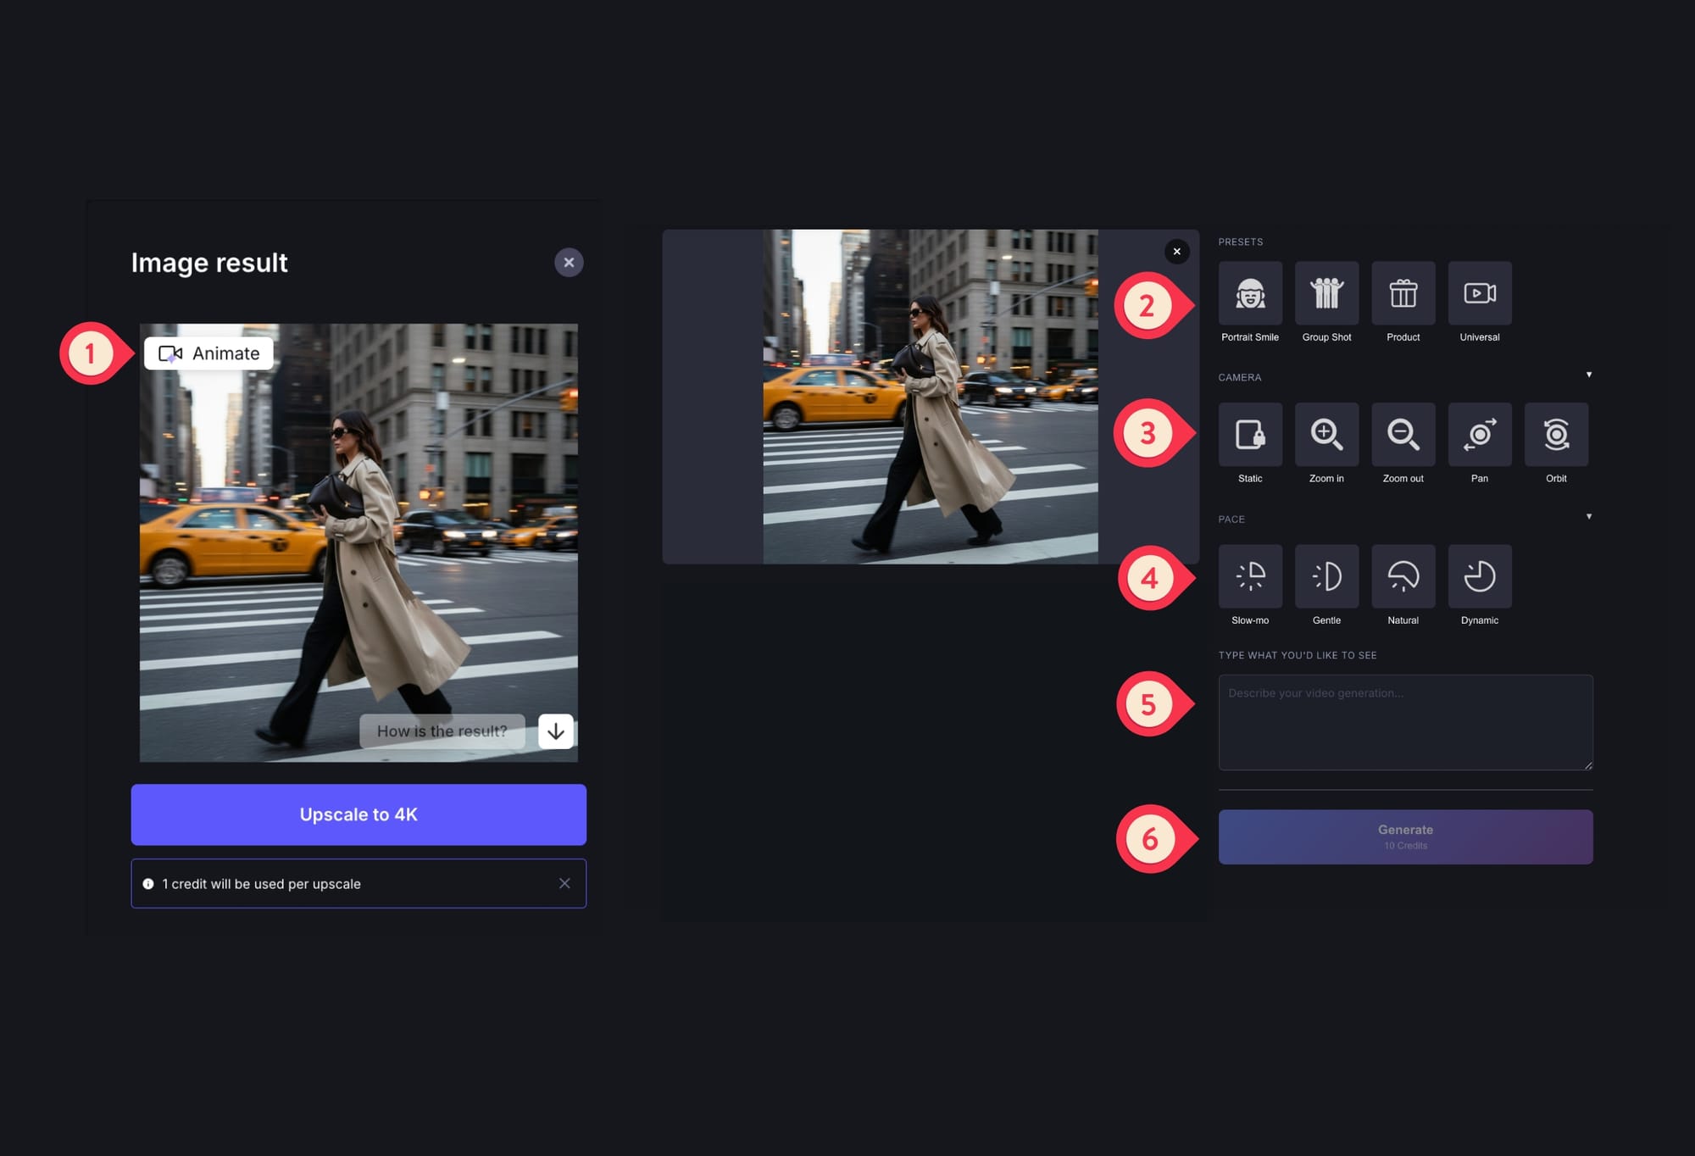Viewport: 1695px width, 1156px height.
Task: Click the video description text field
Action: pyautogui.click(x=1405, y=722)
